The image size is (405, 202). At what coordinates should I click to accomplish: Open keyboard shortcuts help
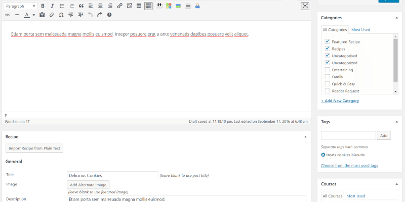[109, 15]
